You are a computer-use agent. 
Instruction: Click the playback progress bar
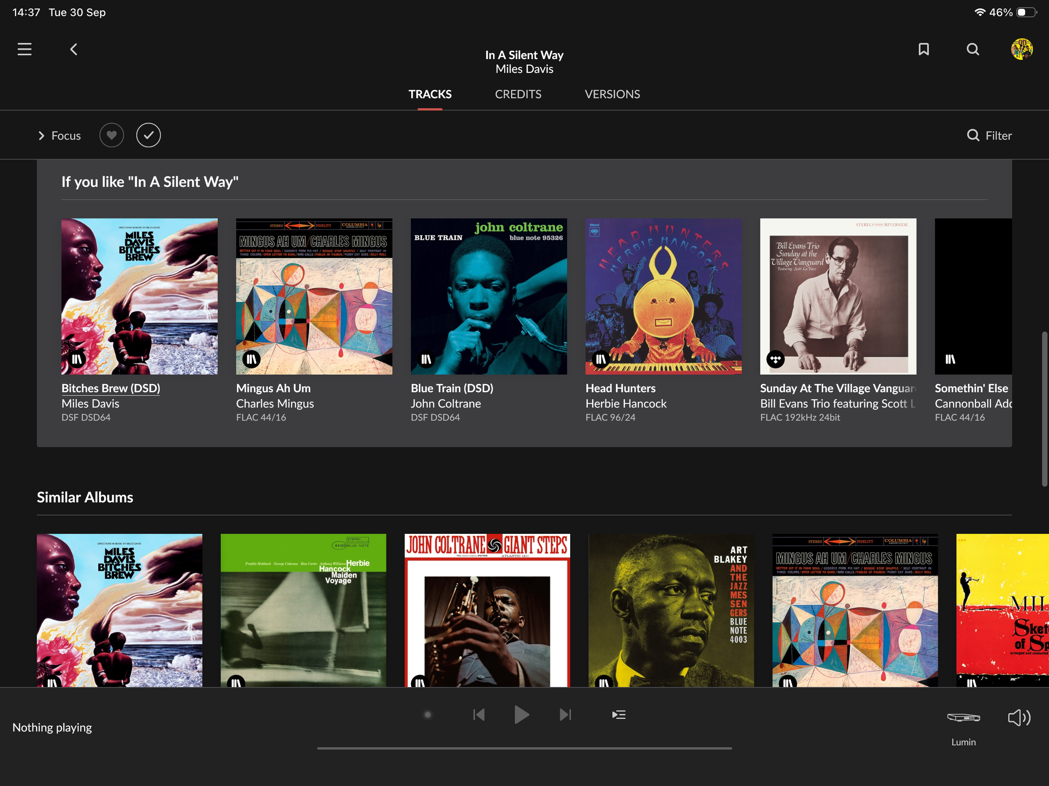524,748
